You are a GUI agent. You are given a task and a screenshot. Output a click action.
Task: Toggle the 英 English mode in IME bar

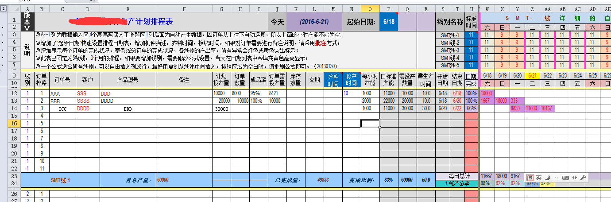click(539, 178)
